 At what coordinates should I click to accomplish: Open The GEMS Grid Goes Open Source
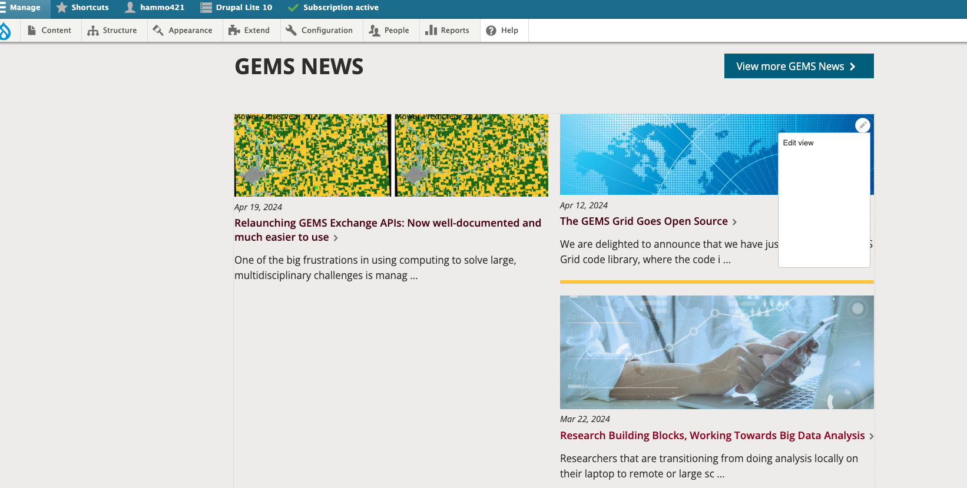(x=643, y=221)
